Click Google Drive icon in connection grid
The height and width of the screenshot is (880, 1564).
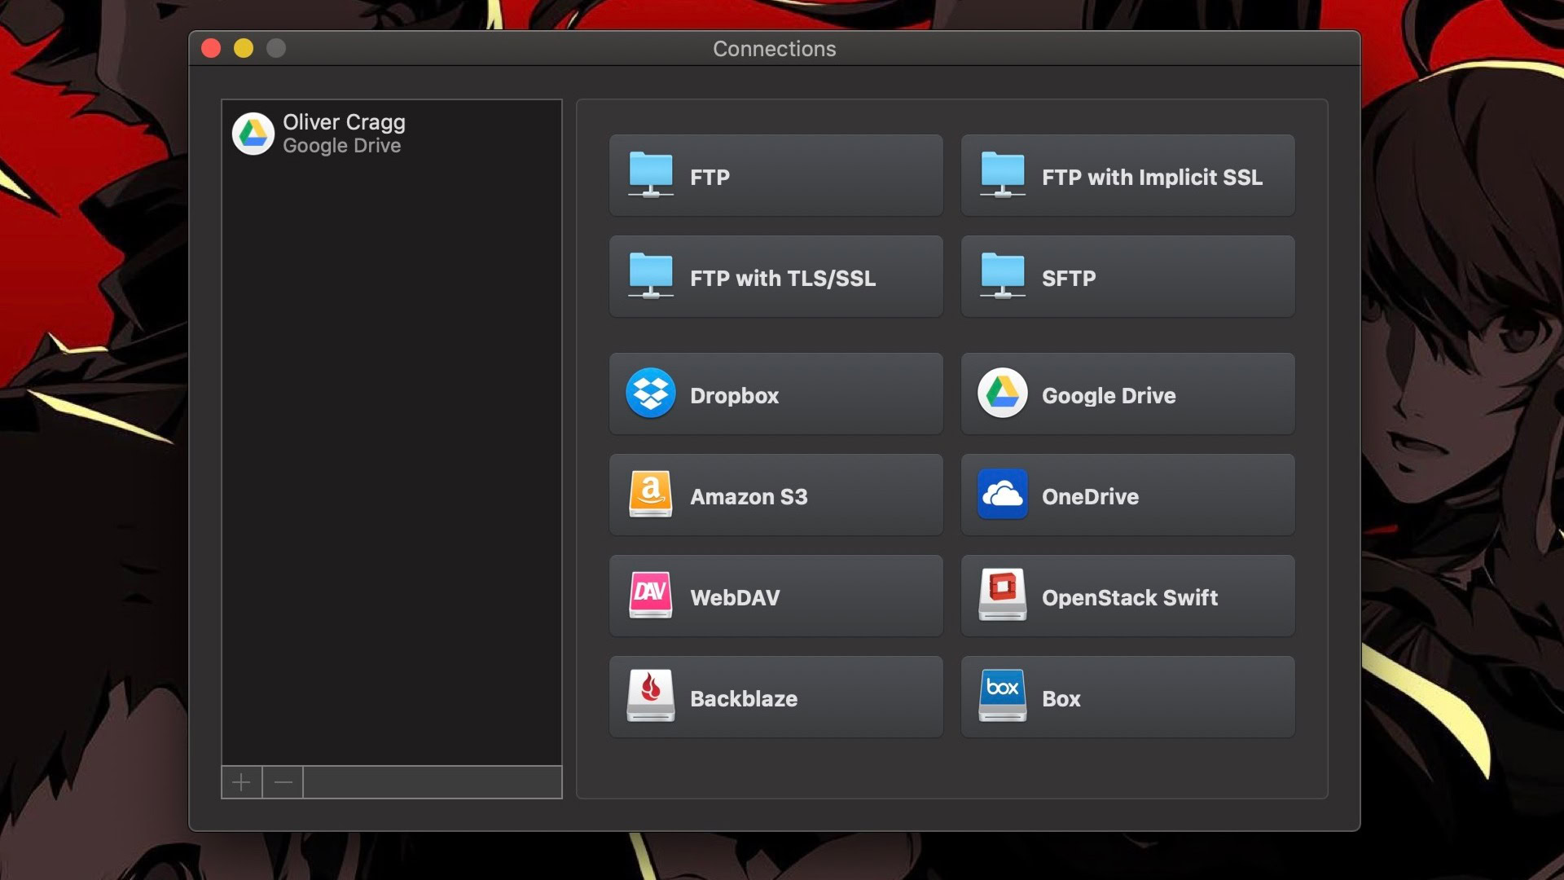pos(1002,394)
